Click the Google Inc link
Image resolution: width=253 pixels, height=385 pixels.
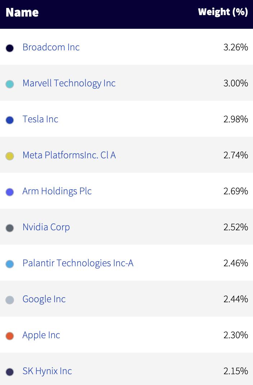44,299
